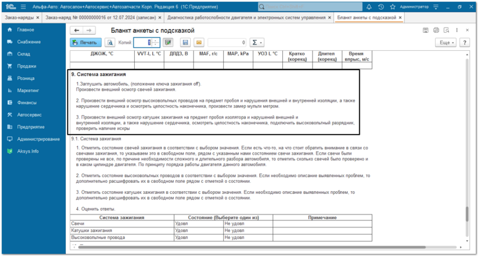Image resolution: width=479 pixels, height=257 pixels.
Task: Open the print preview icon beside Печать
Action: [110, 43]
